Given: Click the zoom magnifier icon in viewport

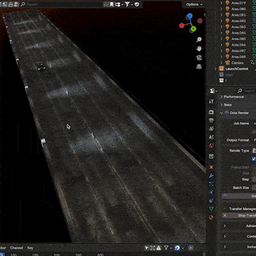Looking at the screenshot, I should coord(199,39).
